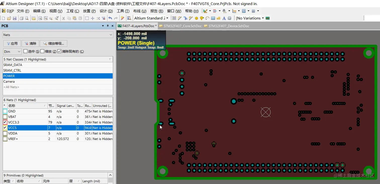This screenshot has height=184, width=380.
Task: Uncheck the VCC5 net checkbox
Action: (x=5, y=128)
